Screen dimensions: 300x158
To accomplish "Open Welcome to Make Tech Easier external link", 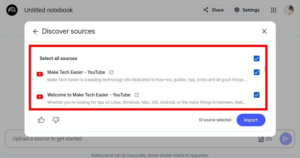I will tap(137, 95).
